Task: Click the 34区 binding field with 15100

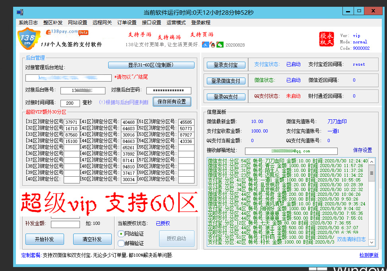Action: point(72,141)
